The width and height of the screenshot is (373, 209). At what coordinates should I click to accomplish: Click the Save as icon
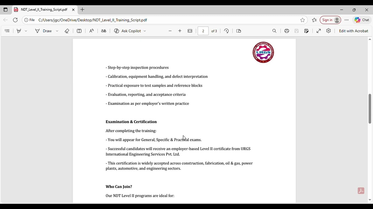tap(306, 31)
